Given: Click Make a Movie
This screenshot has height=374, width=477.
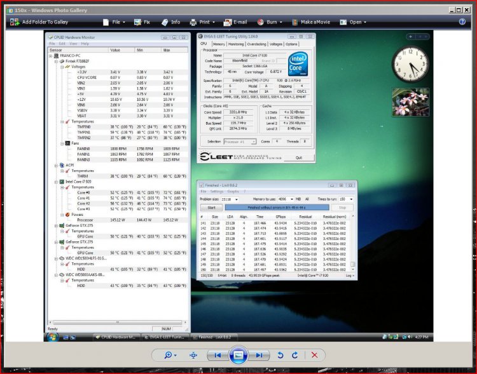Looking at the screenshot, I should (311, 22).
